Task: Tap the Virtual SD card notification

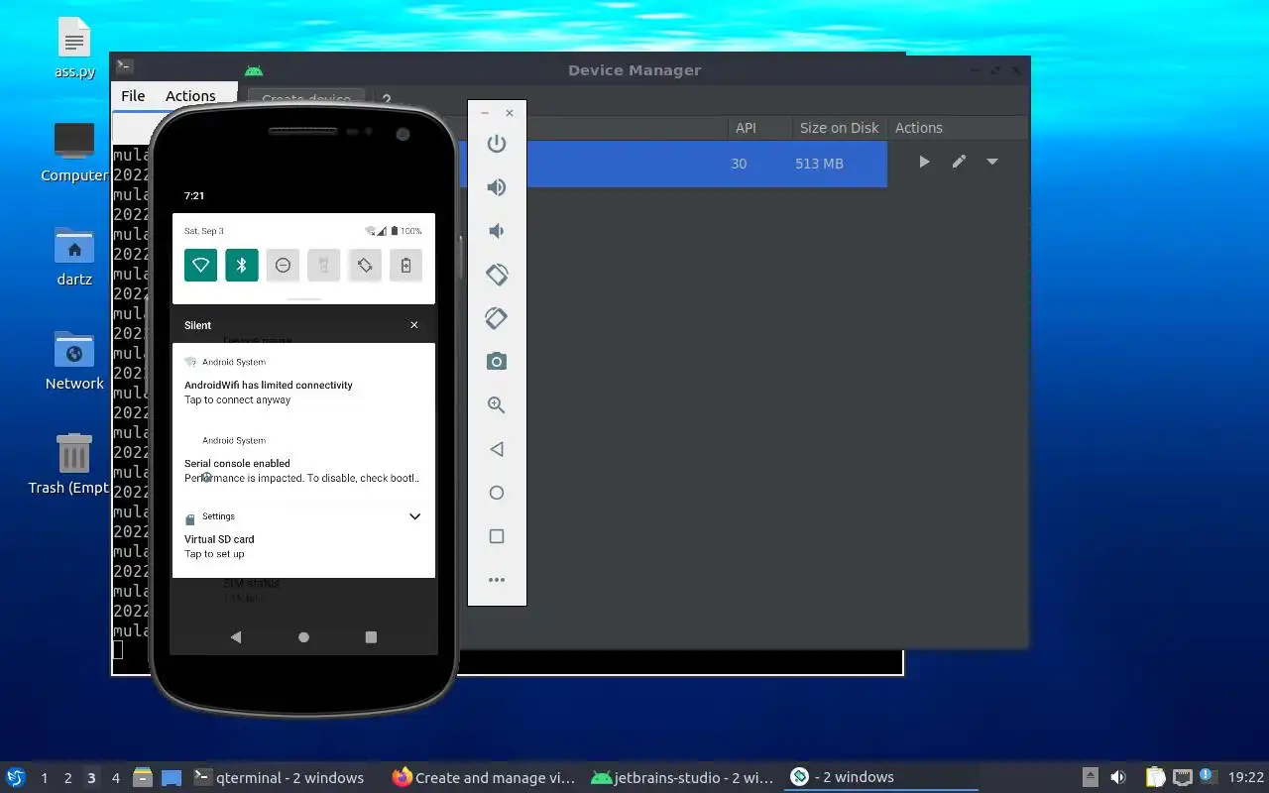Action: 303,537
